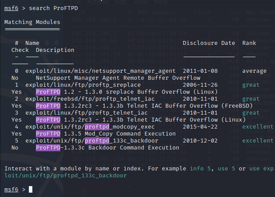This screenshot has width=275, height=197.
Task: Click the 'Check' column header
Action: click(20, 50)
